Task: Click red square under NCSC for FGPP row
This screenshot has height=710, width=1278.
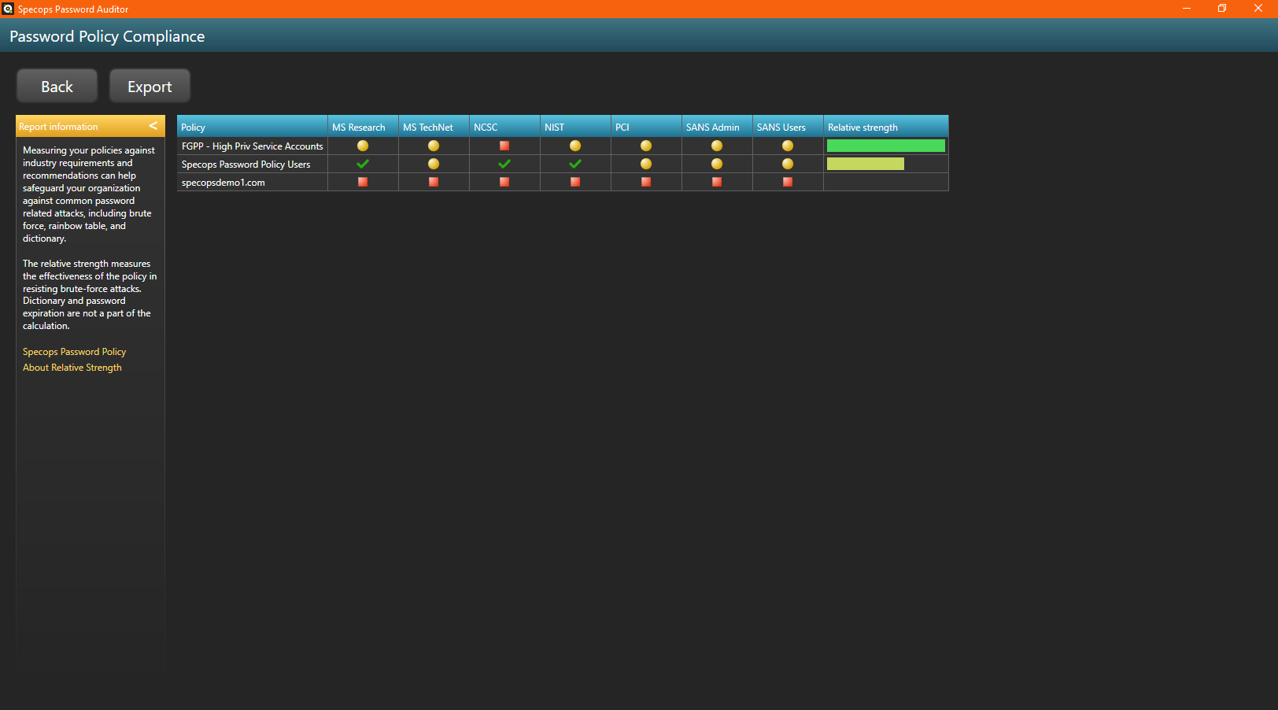Action: tap(504, 146)
